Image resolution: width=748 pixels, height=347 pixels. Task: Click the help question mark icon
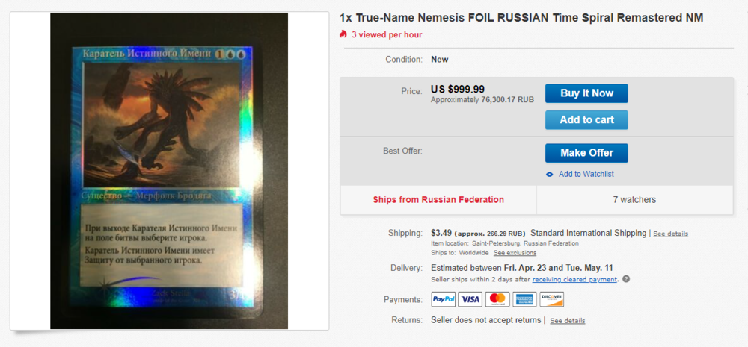(x=626, y=279)
